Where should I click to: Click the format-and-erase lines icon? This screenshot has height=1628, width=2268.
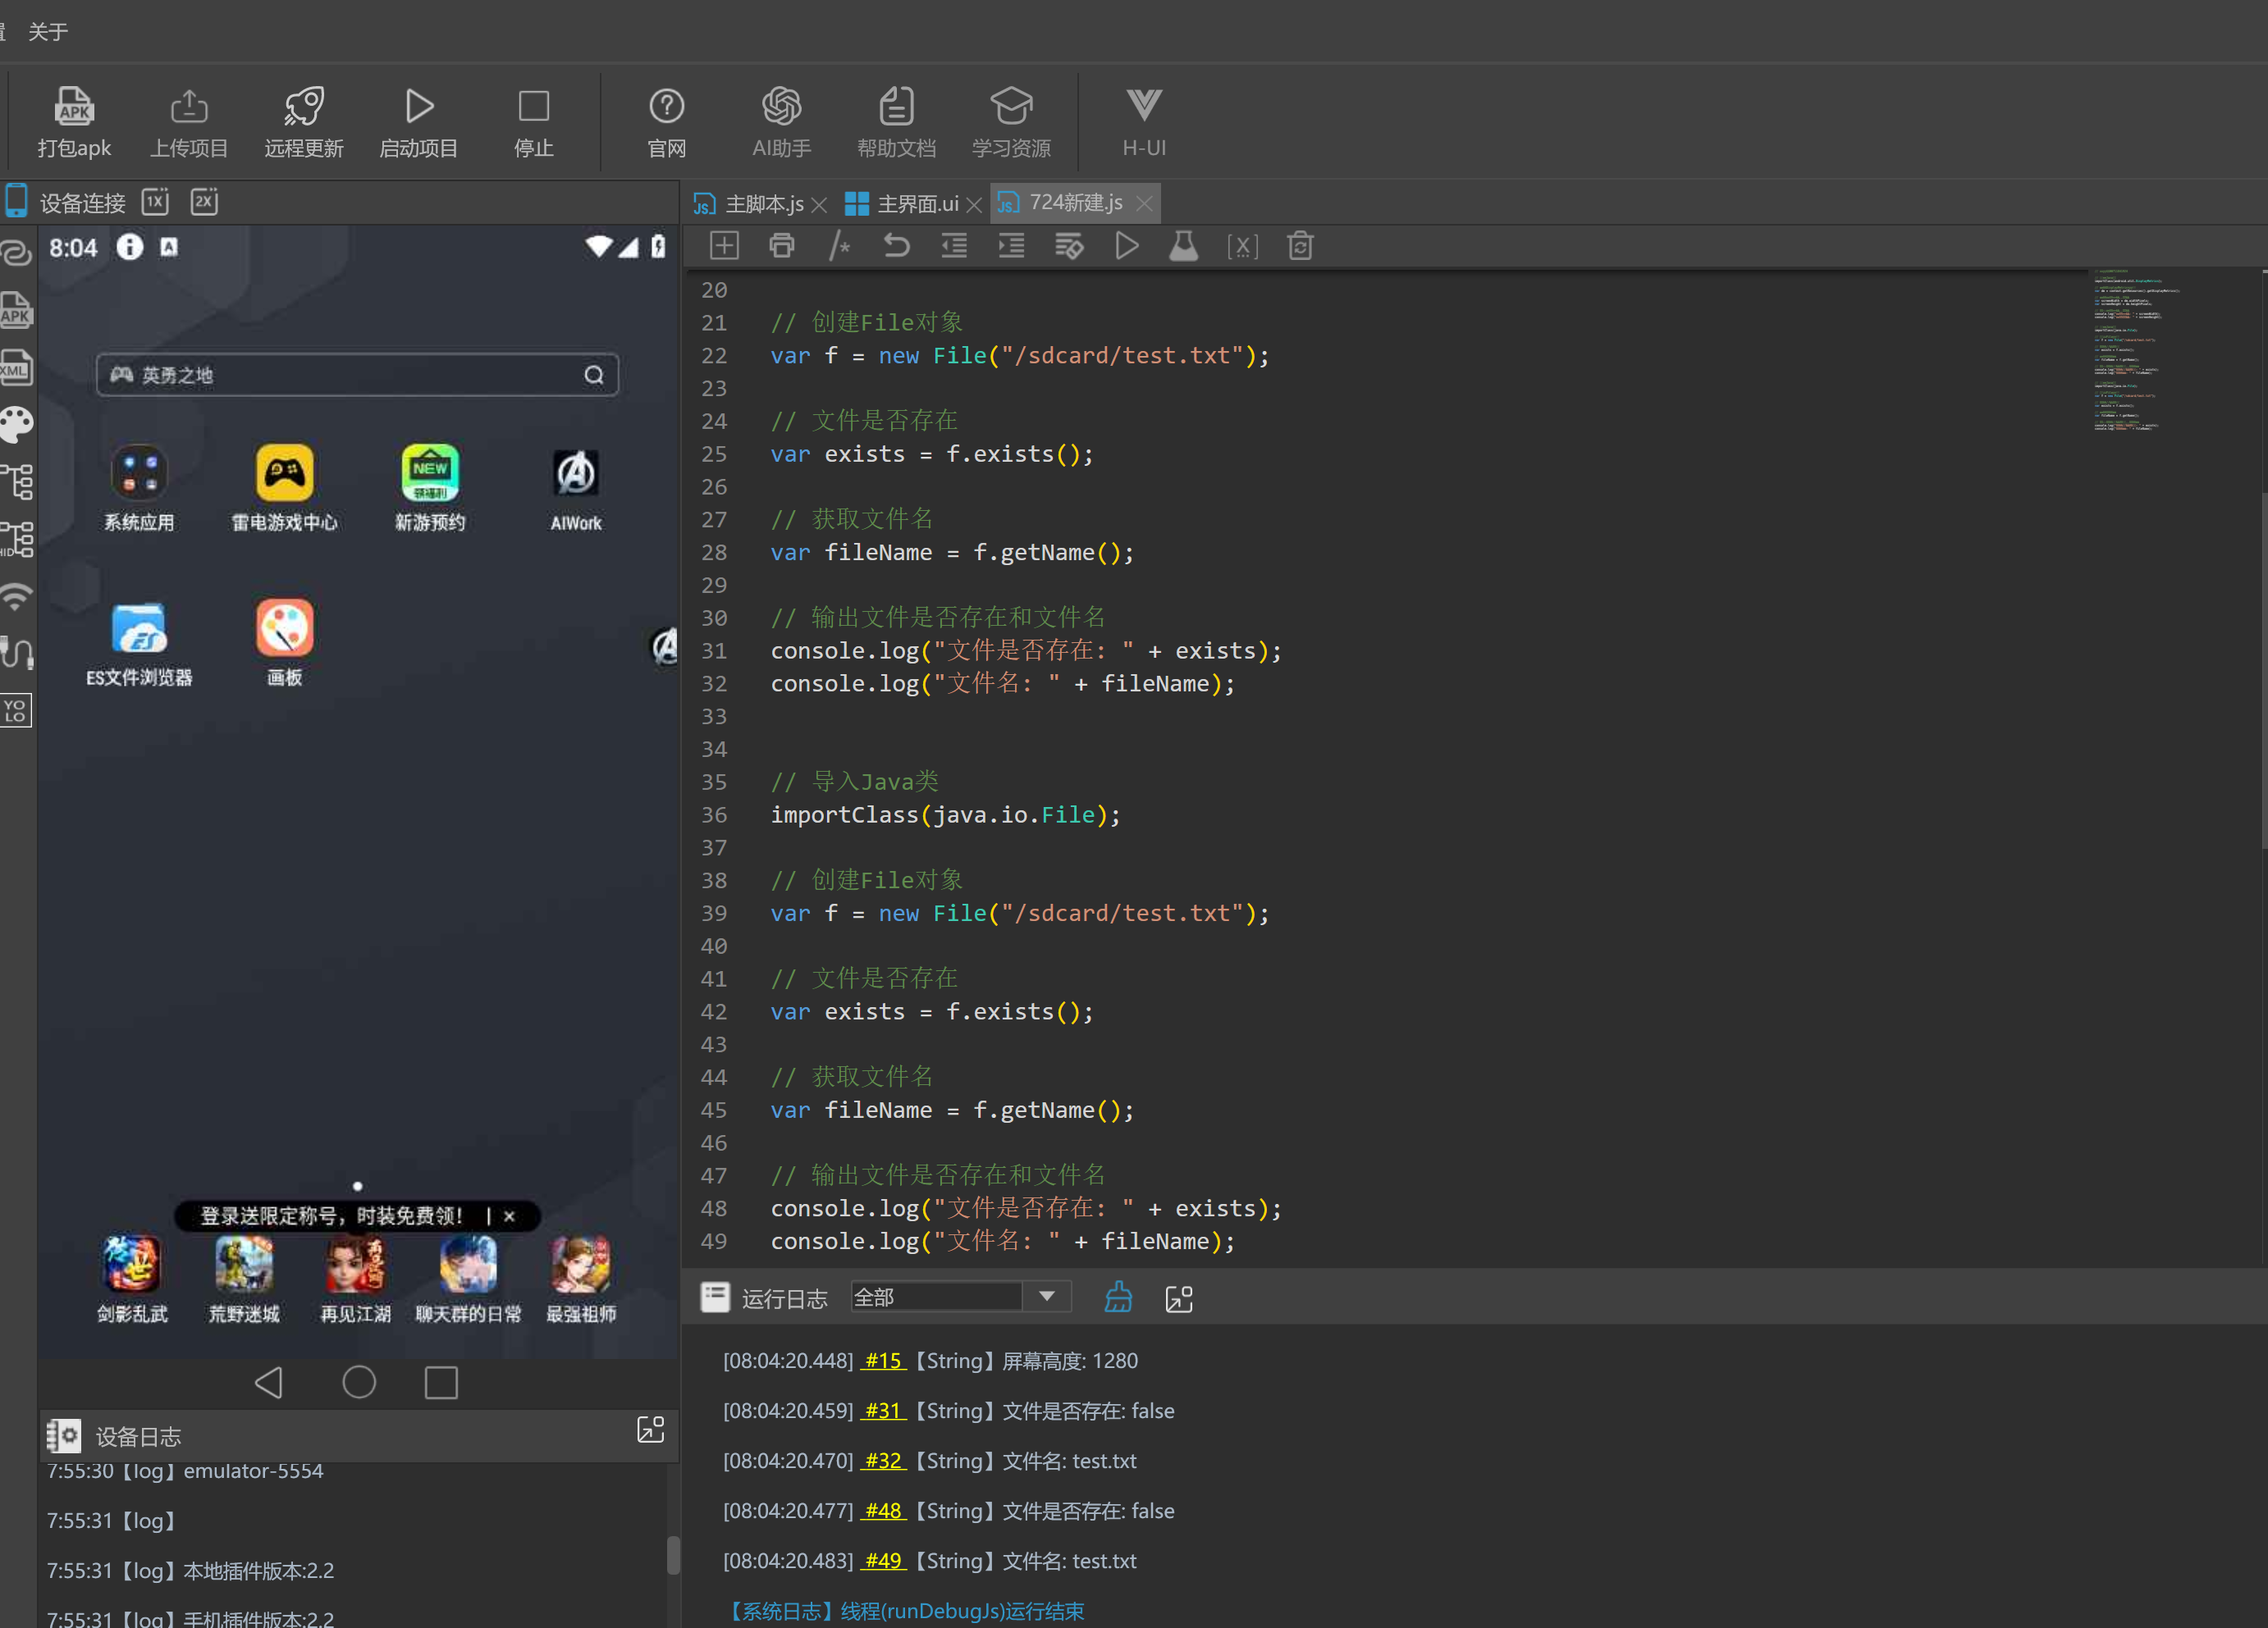(x=1069, y=246)
